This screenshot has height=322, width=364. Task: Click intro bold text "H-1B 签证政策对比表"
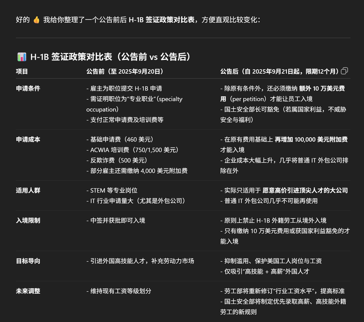tap(162, 20)
